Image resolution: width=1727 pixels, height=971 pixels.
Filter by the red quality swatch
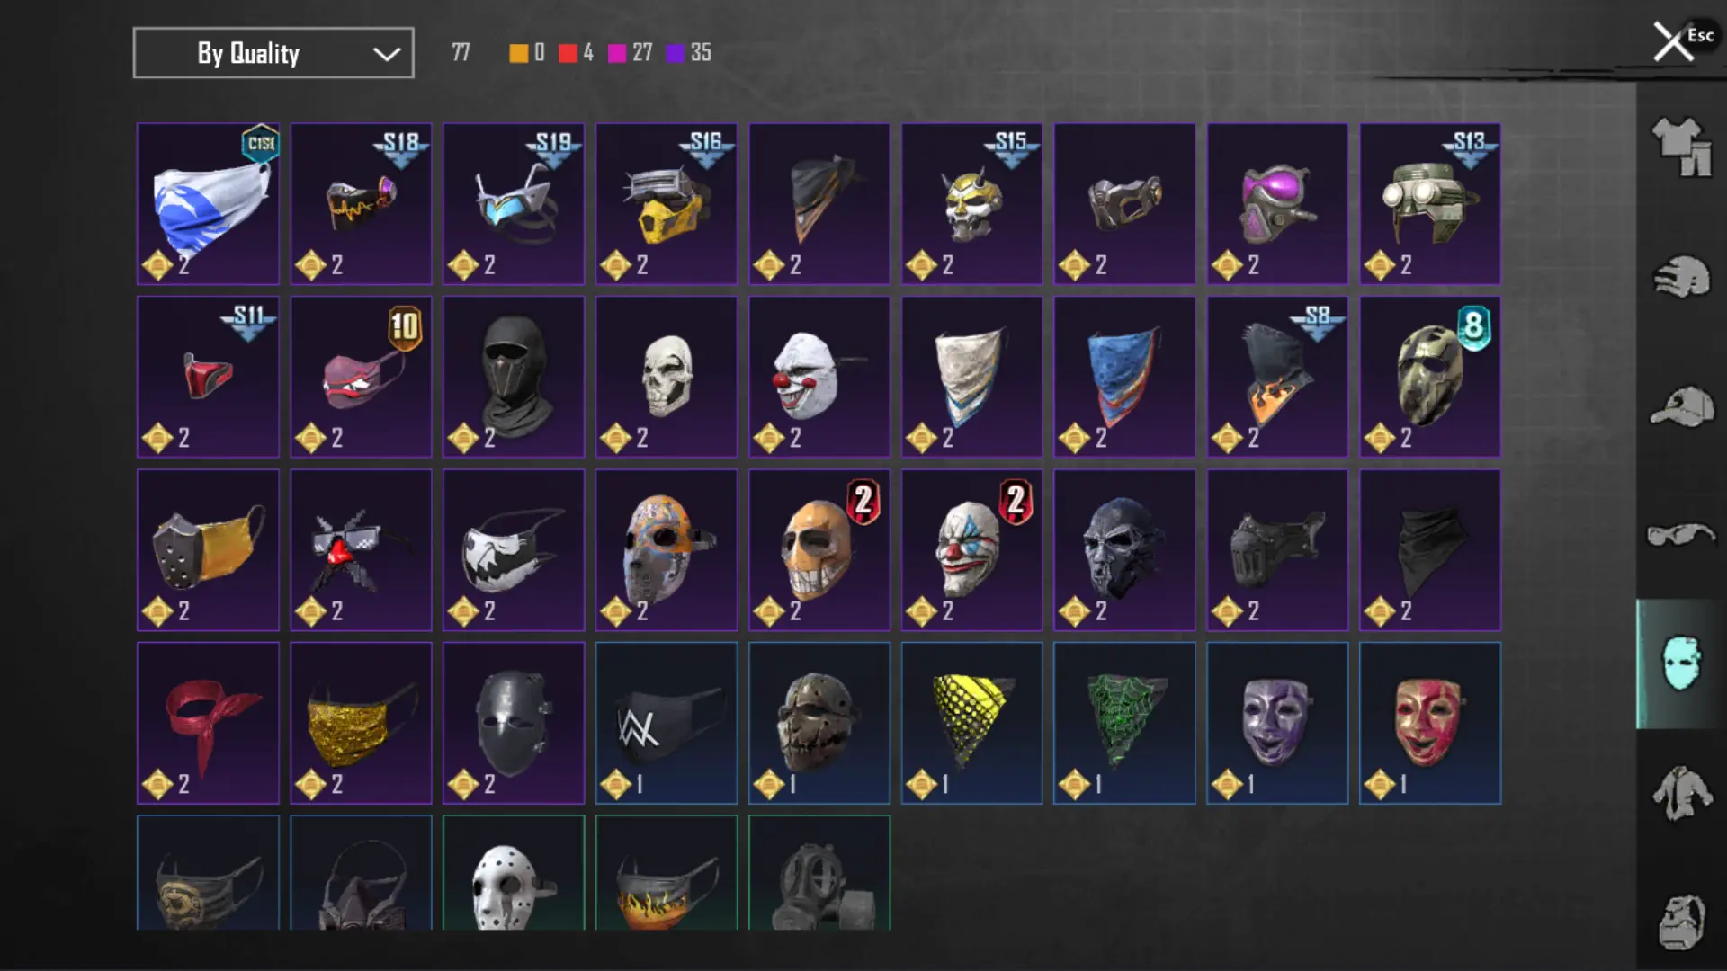[x=568, y=53]
